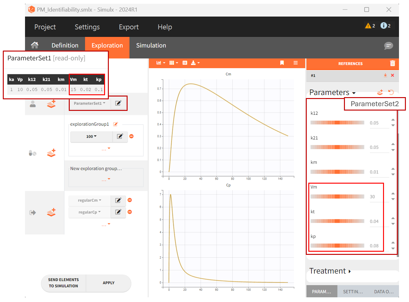
Task: Switch to the SETTIN... bottom tab
Action: coord(353,291)
